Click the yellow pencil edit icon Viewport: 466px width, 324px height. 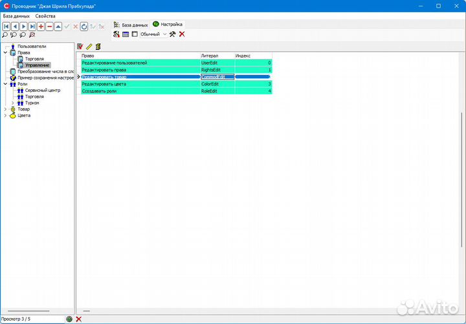pyautogui.click(x=89, y=47)
